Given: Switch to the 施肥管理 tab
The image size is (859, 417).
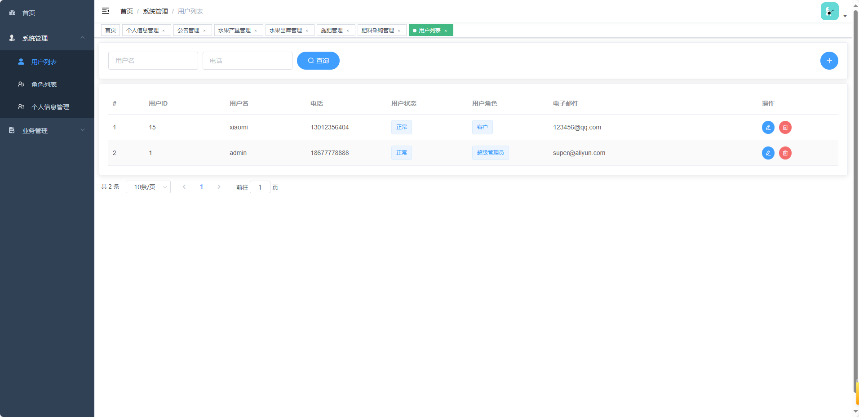Looking at the screenshot, I should coord(332,31).
